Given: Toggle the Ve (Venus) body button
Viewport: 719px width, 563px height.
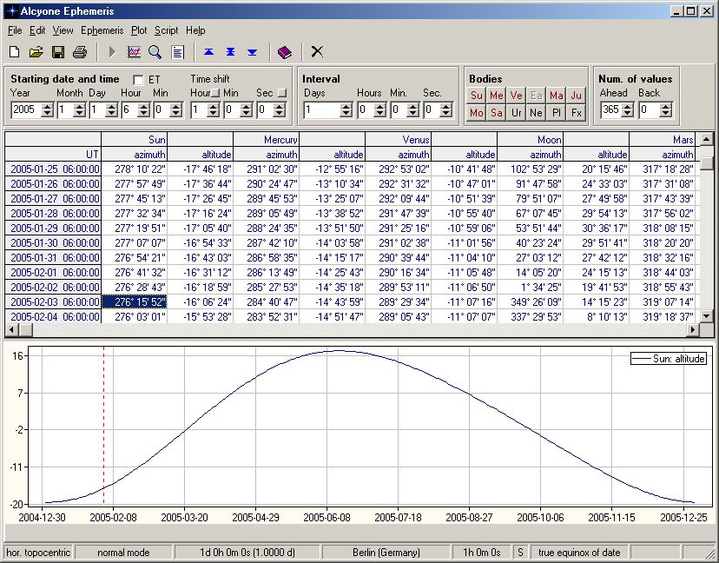Looking at the screenshot, I should point(517,96).
